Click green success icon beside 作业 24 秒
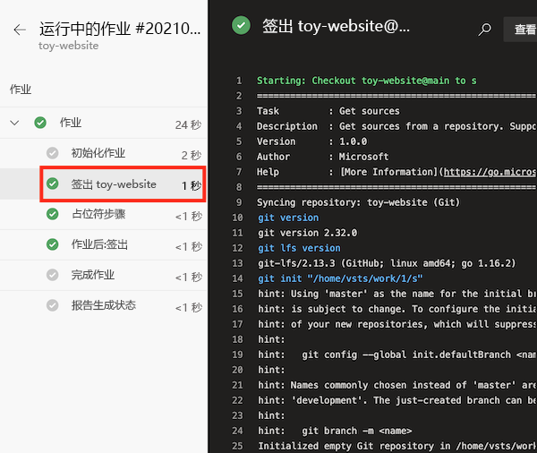This screenshot has height=453, width=537. (x=40, y=123)
